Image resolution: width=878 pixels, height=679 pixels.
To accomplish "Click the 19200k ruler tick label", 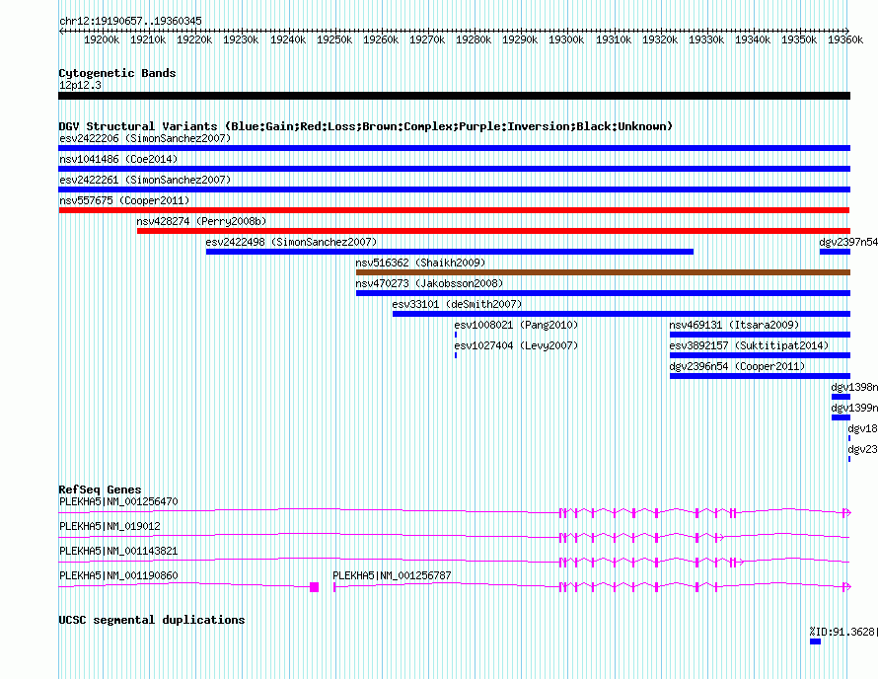I will (102, 39).
